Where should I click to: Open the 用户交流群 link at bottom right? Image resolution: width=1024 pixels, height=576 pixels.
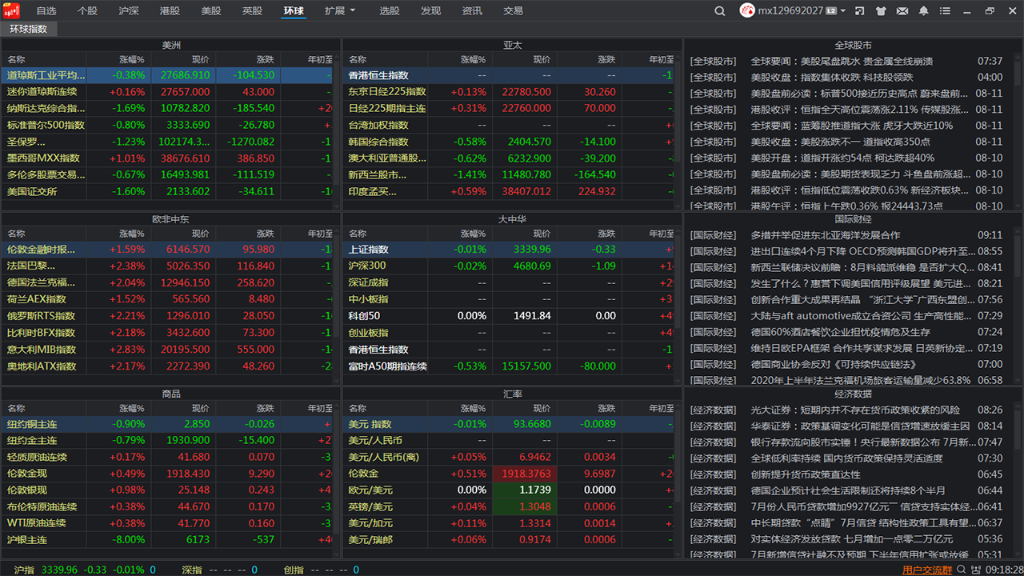coord(928,570)
